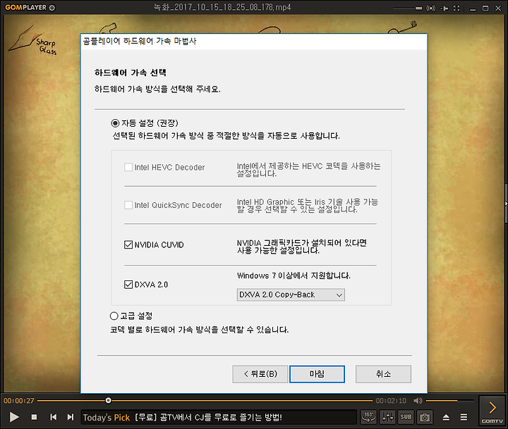Finish the wizard with 마침 button
508x429 pixels.
pos(317,374)
